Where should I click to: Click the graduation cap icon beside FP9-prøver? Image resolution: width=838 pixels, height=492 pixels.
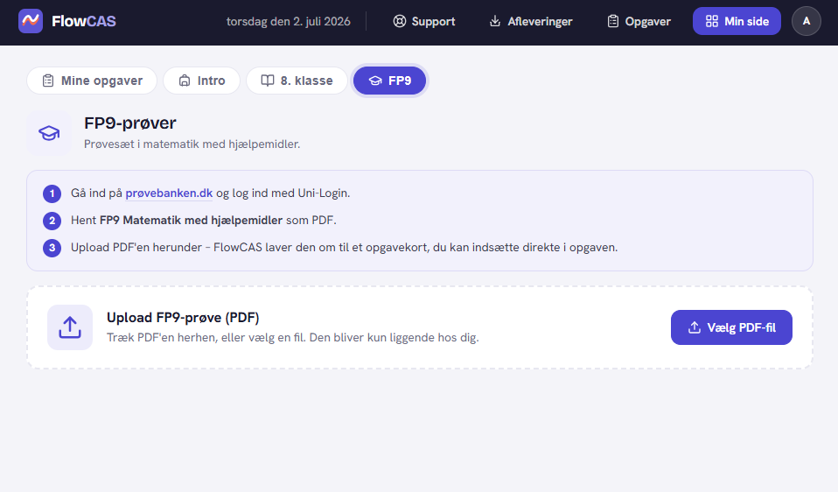click(49, 133)
